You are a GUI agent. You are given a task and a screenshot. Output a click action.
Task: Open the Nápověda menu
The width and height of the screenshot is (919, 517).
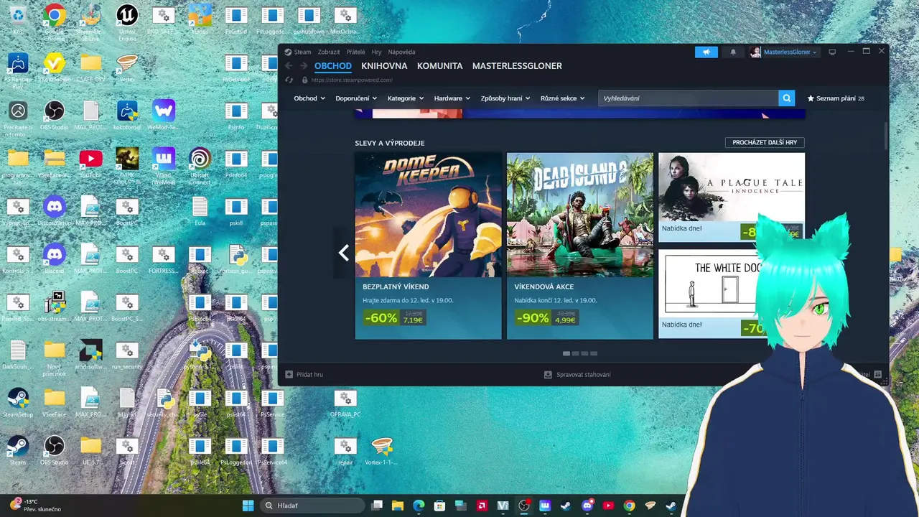402,52
